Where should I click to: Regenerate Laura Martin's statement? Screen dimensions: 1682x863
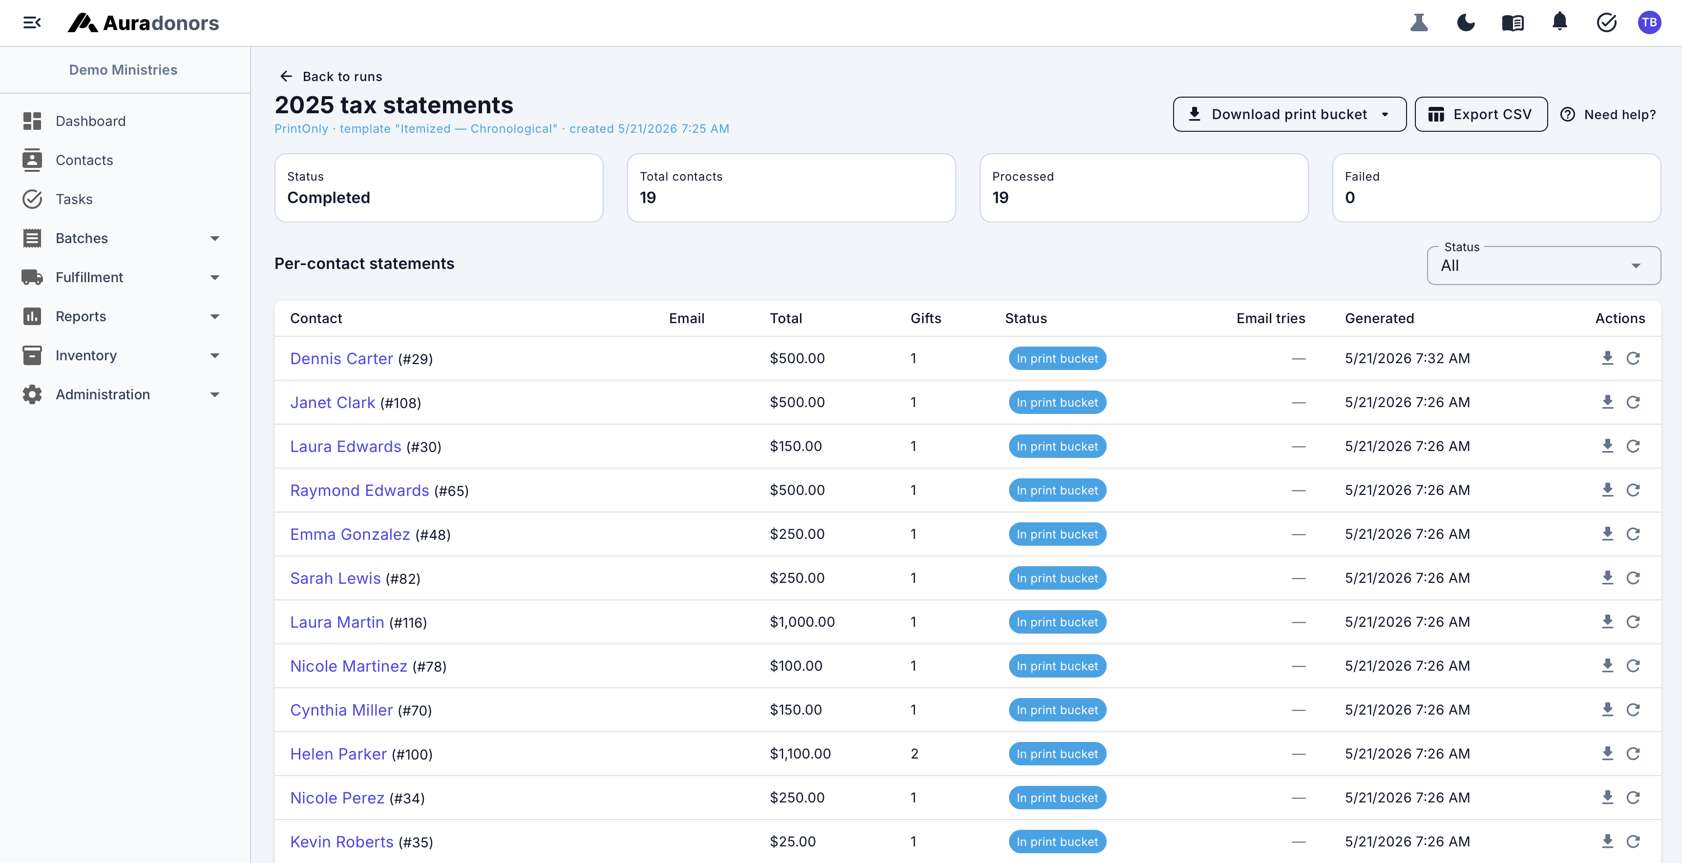click(1633, 621)
